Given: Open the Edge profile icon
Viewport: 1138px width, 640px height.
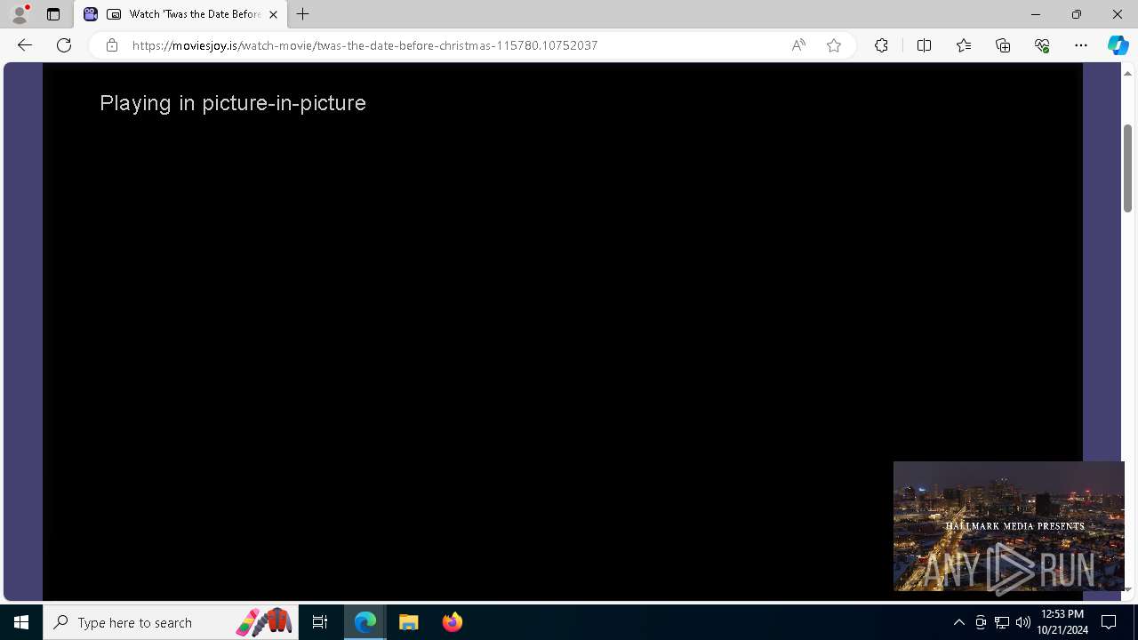Looking at the screenshot, I should coord(20,14).
